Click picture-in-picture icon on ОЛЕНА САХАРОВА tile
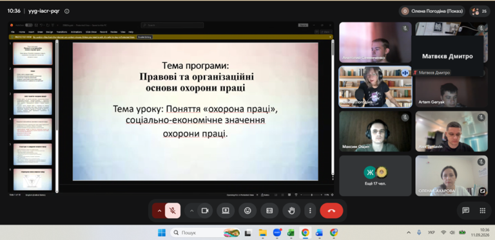Screen dimensions: 495x240 482,190
